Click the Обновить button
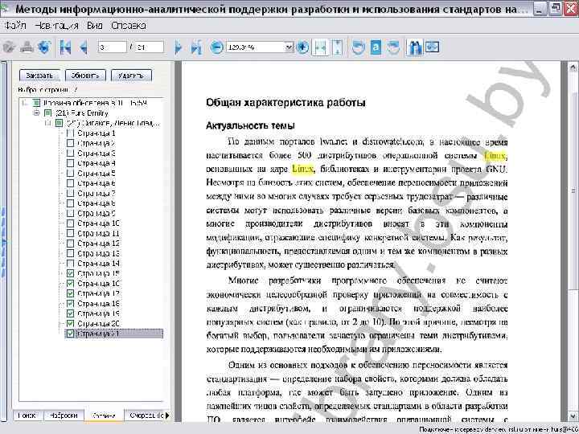 point(85,76)
